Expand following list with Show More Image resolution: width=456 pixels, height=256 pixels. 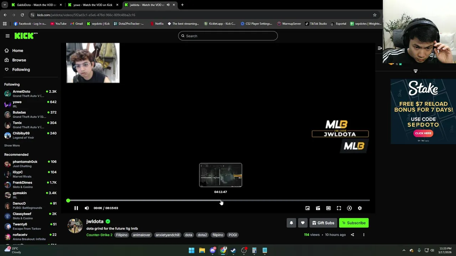pyautogui.click(x=12, y=145)
